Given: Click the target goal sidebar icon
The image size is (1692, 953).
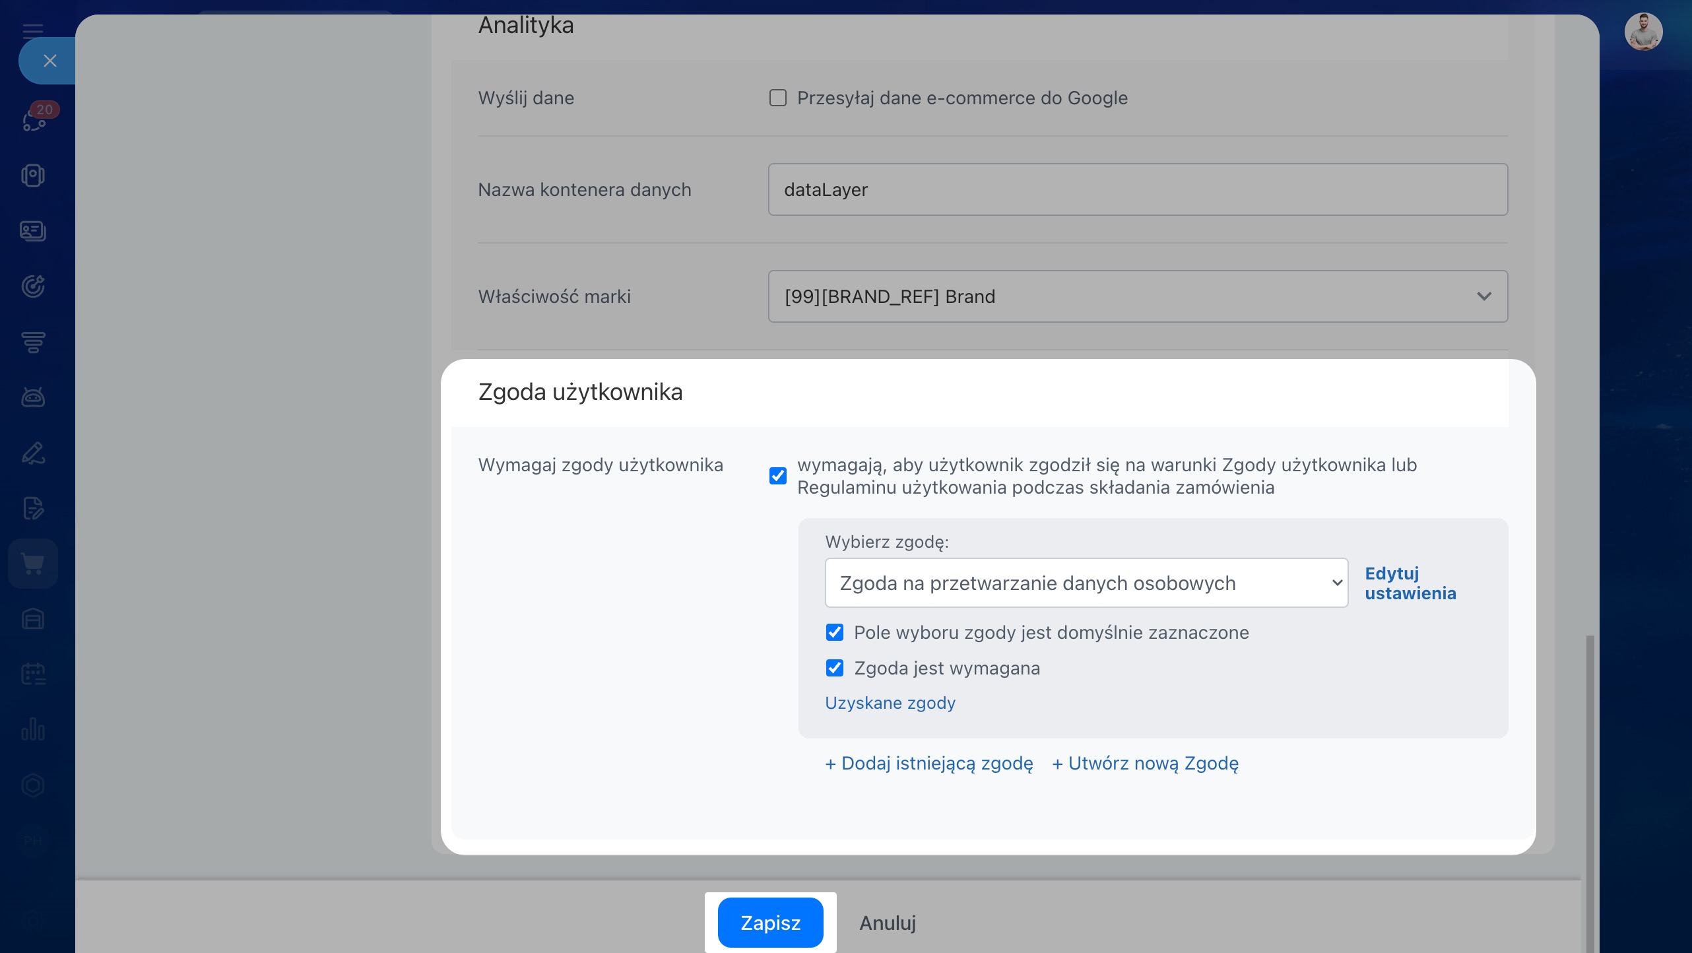Looking at the screenshot, I should pyautogui.click(x=33, y=286).
